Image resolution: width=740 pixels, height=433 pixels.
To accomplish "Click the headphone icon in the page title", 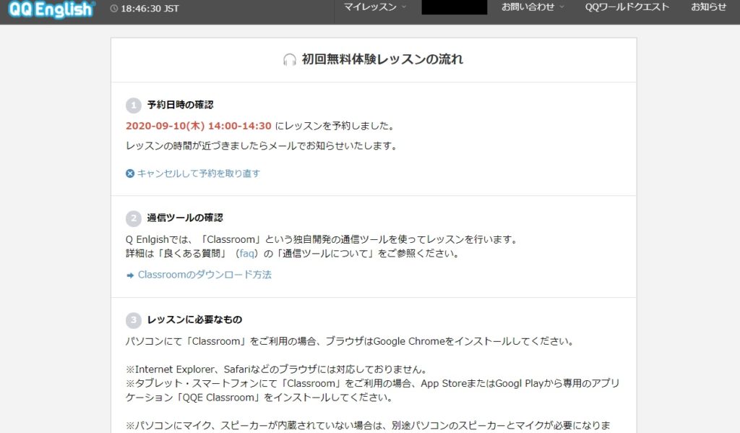I will (x=289, y=59).
